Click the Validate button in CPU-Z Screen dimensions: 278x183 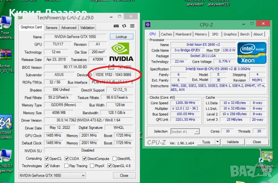point(233,142)
